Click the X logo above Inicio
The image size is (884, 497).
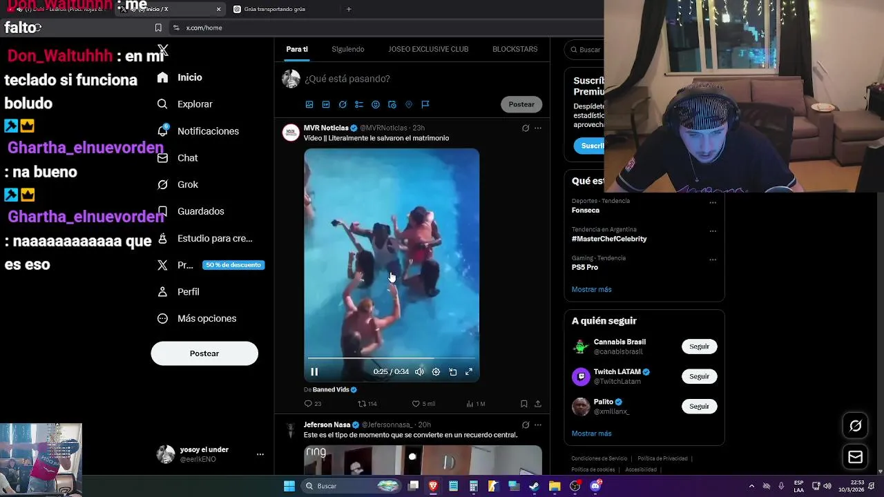[x=163, y=50]
